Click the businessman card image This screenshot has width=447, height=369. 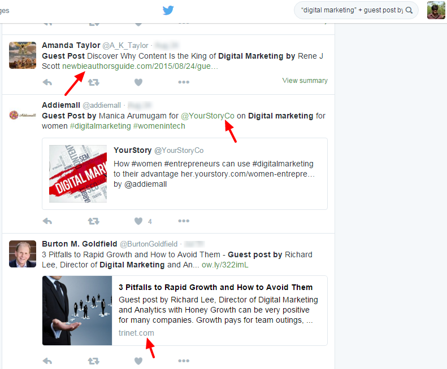click(77, 311)
